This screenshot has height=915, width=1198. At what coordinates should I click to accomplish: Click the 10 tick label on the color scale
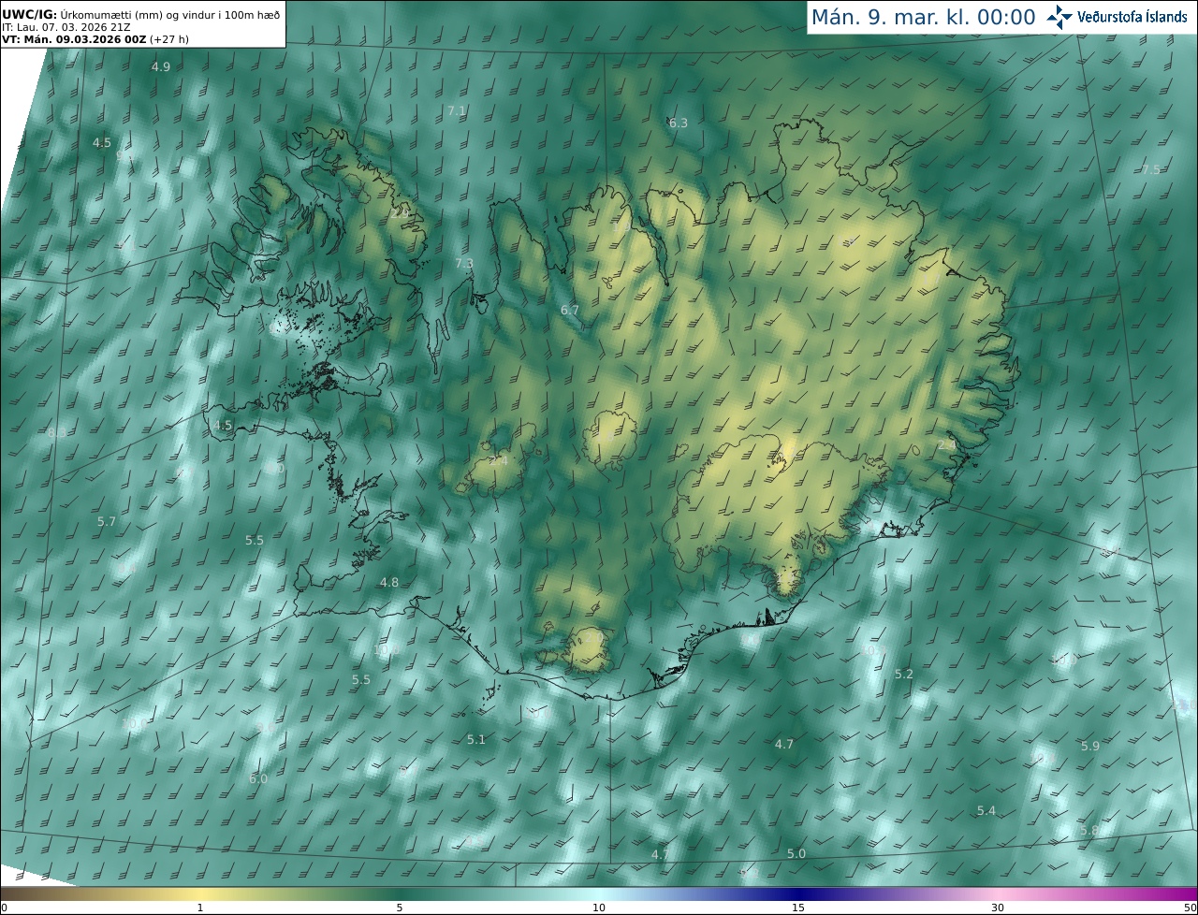click(599, 908)
